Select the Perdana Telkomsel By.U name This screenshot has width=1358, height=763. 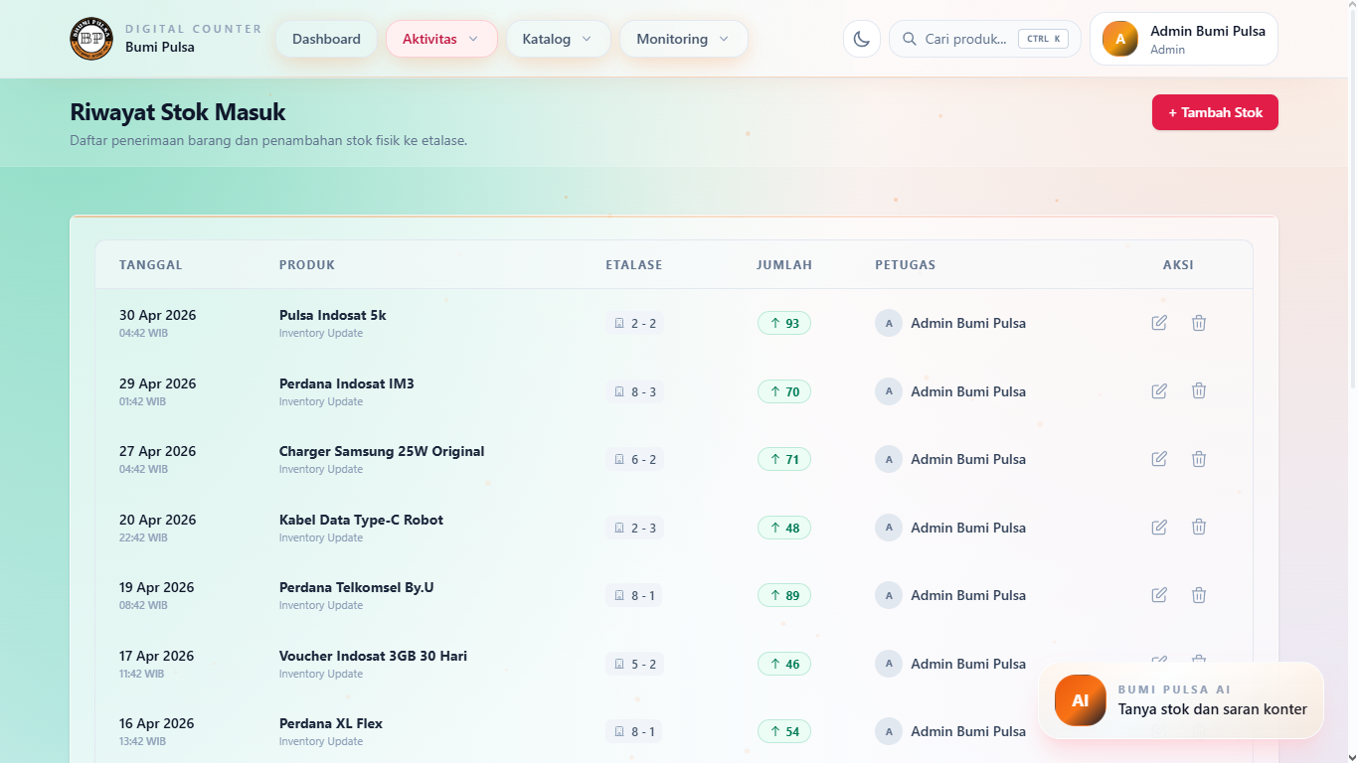357,587
